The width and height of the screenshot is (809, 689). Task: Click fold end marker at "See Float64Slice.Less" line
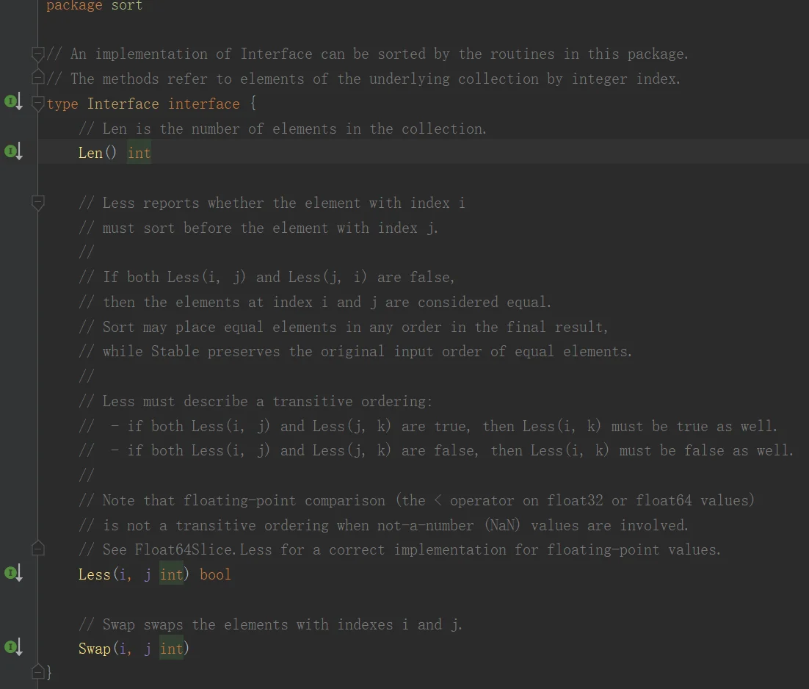pos(38,549)
